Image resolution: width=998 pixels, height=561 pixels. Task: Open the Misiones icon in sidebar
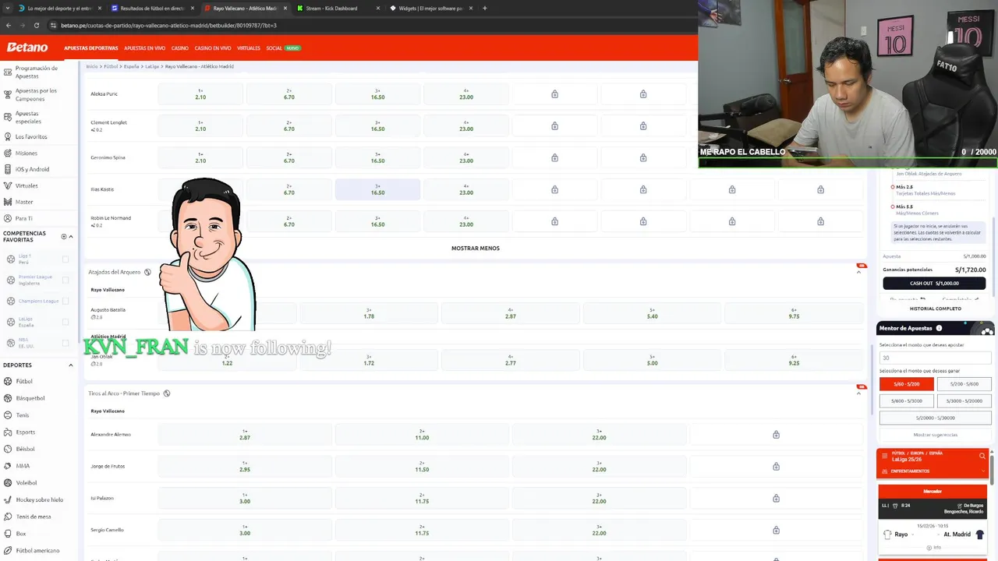coord(8,153)
